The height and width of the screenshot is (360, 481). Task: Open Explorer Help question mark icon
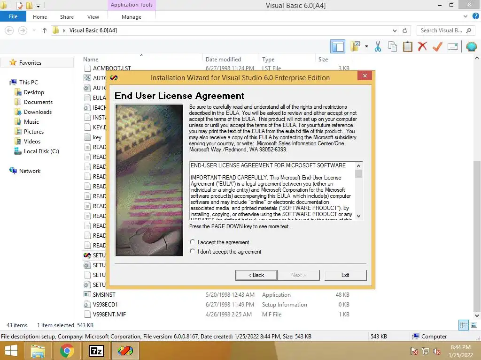coord(475,16)
